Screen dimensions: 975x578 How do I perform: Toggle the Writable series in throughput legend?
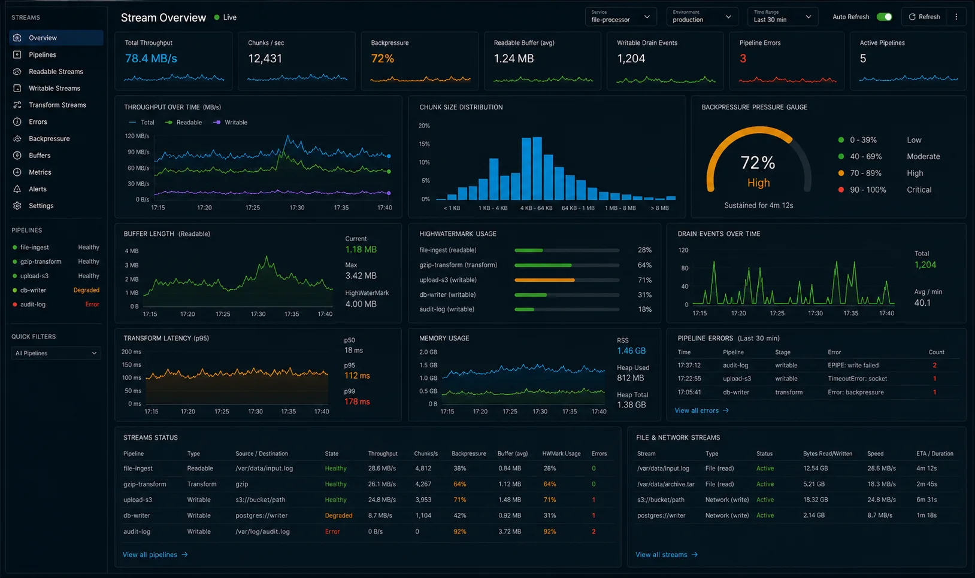click(x=231, y=122)
